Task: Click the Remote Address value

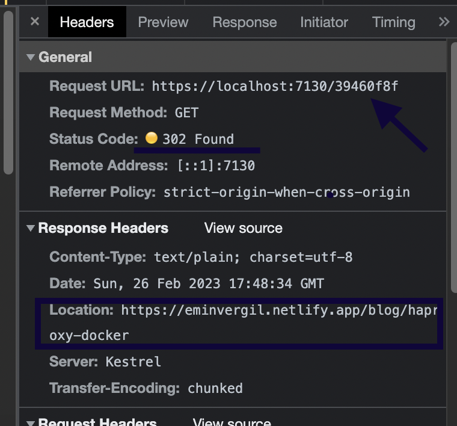Action: click(216, 165)
